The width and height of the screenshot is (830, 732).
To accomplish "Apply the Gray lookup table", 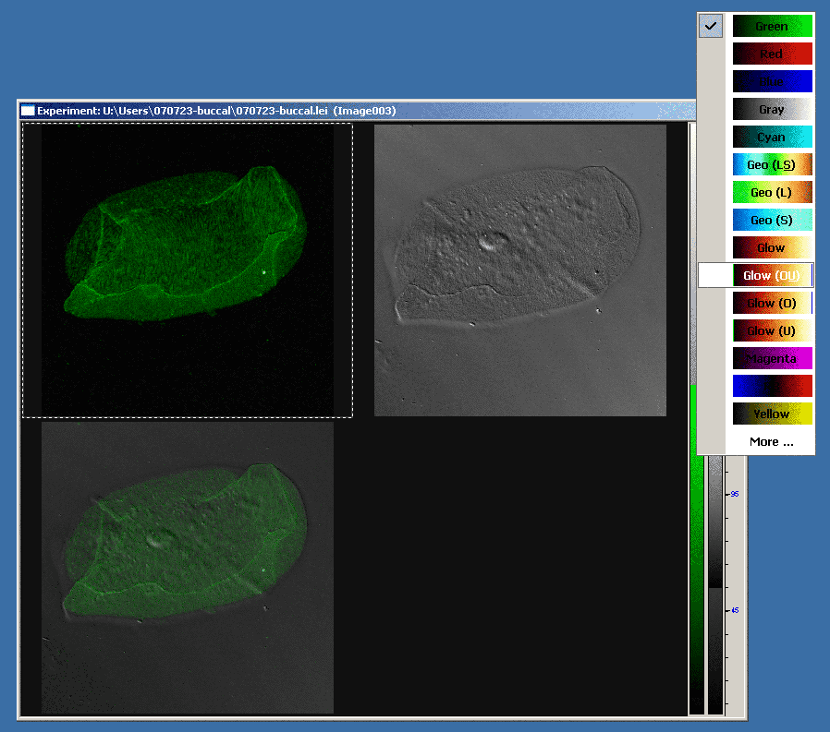I will (772, 110).
